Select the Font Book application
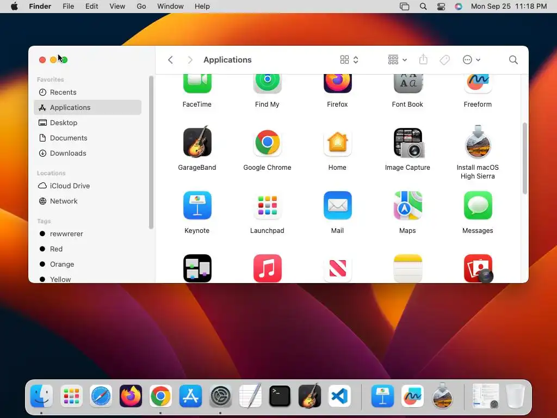This screenshot has height=418, width=557. pos(407,83)
